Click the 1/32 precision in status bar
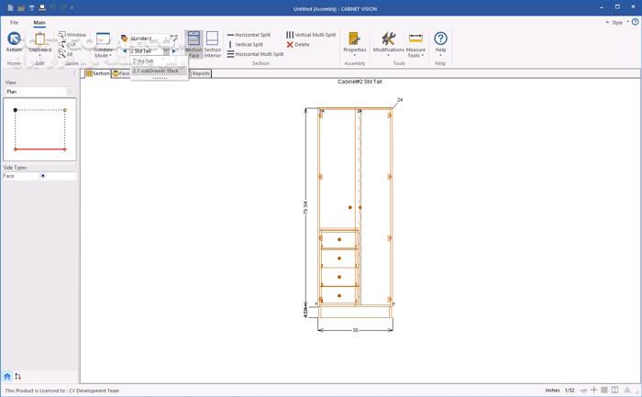This screenshot has width=642, height=397. pyautogui.click(x=570, y=391)
